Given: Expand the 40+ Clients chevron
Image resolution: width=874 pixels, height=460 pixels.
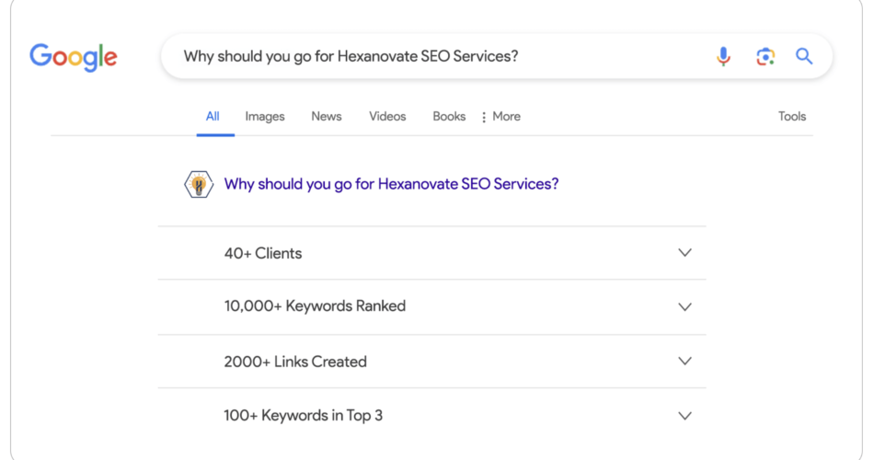Looking at the screenshot, I should (684, 253).
